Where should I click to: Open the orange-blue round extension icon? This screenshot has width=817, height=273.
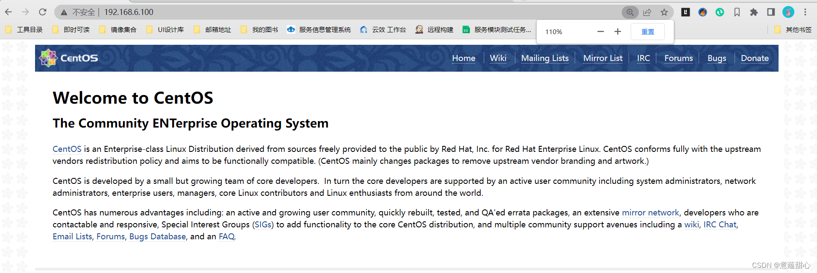click(702, 12)
